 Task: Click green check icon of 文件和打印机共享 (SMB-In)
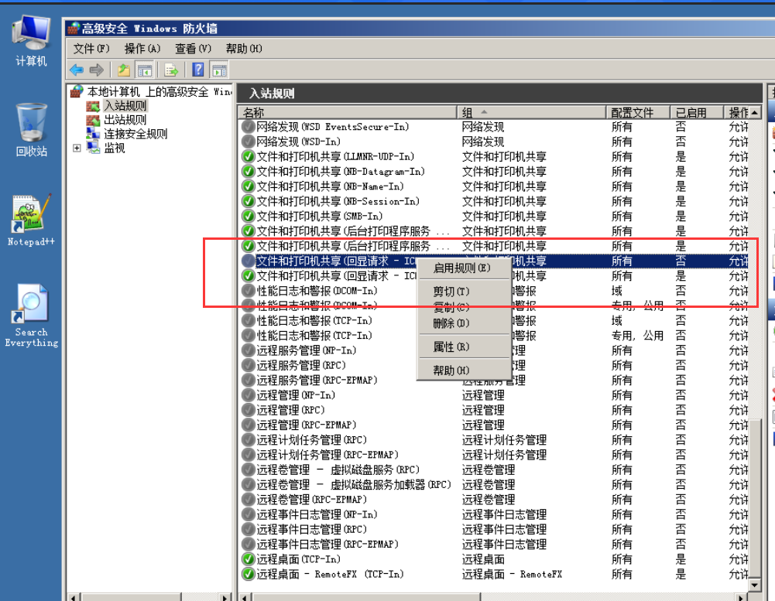[248, 217]
